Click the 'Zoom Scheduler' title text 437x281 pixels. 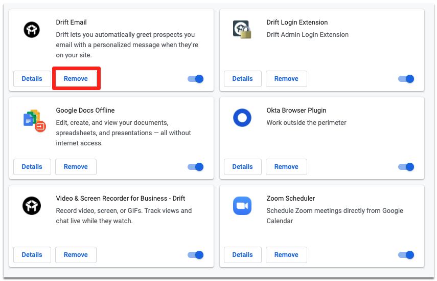291,199
